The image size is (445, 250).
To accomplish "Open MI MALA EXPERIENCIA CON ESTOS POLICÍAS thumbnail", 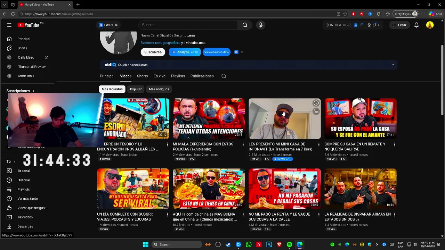I will pos(209,118).
